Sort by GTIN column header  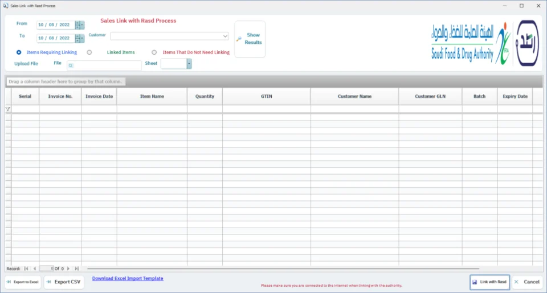[x=267, y=96]
